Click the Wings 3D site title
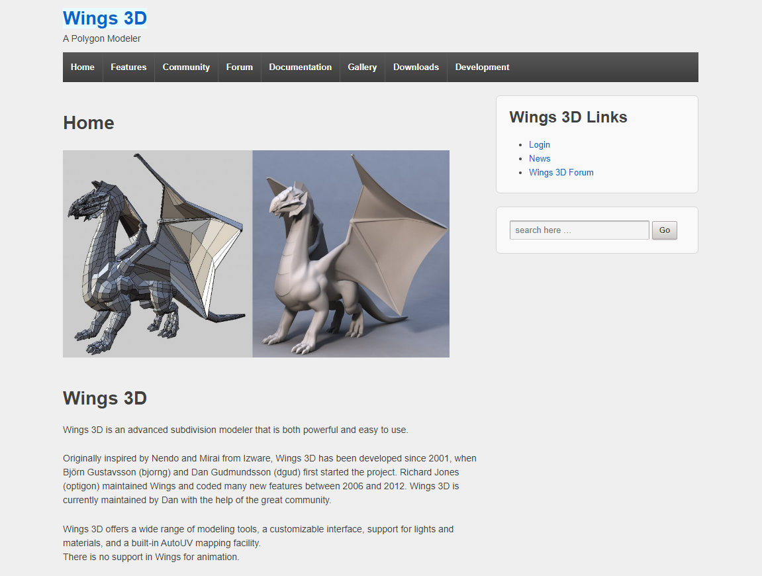The image size is (762, 576). pyautogui.click(x=105, y=18)
